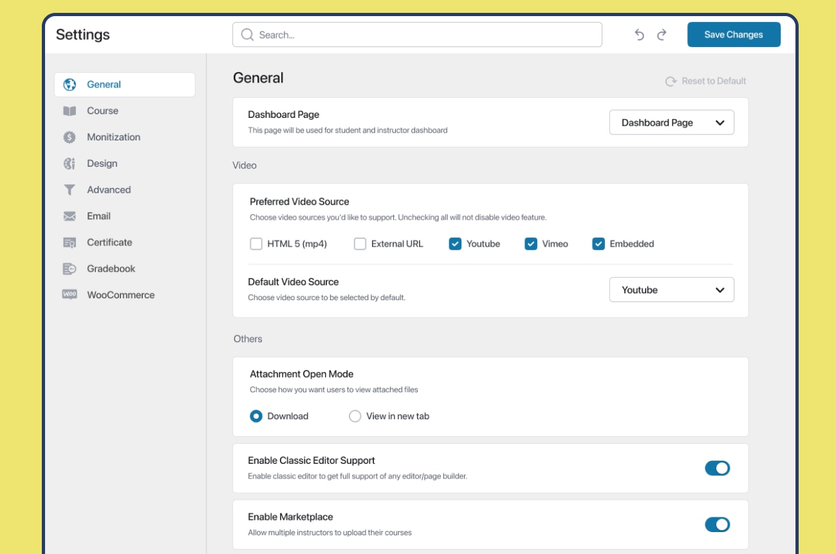Screen dimensions: 836x554
Task: Open the Dashboard Page dropdown
Action: coord(671,122)
